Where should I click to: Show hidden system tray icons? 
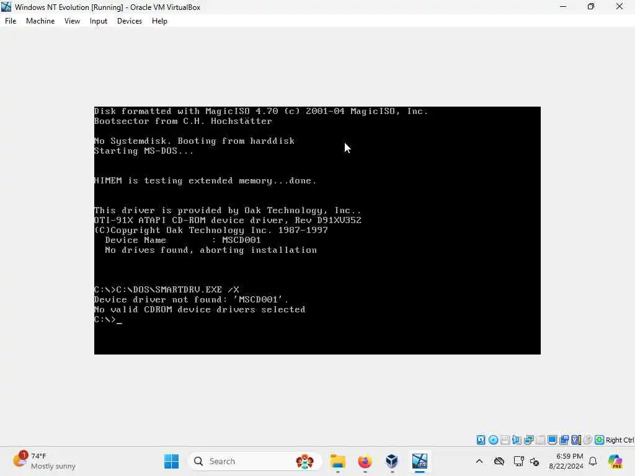click(479, 461)
